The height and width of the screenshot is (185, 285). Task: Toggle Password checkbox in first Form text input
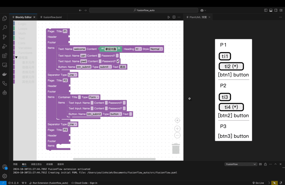click(x=124, y=103)
